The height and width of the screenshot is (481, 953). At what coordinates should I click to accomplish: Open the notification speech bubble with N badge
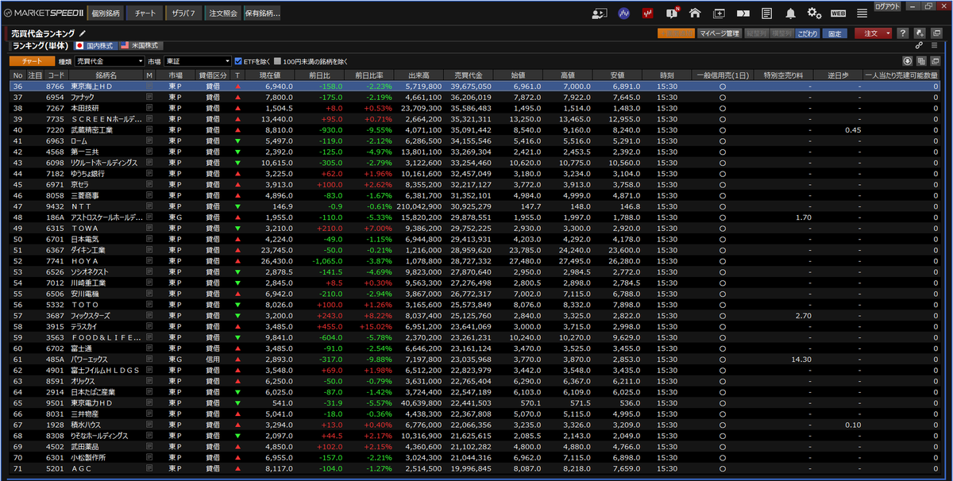coord(673,13)
